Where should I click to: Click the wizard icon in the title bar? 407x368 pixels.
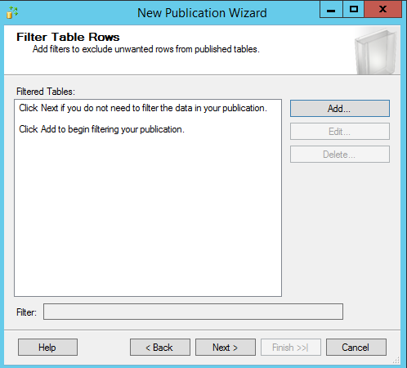click(12, 12)
